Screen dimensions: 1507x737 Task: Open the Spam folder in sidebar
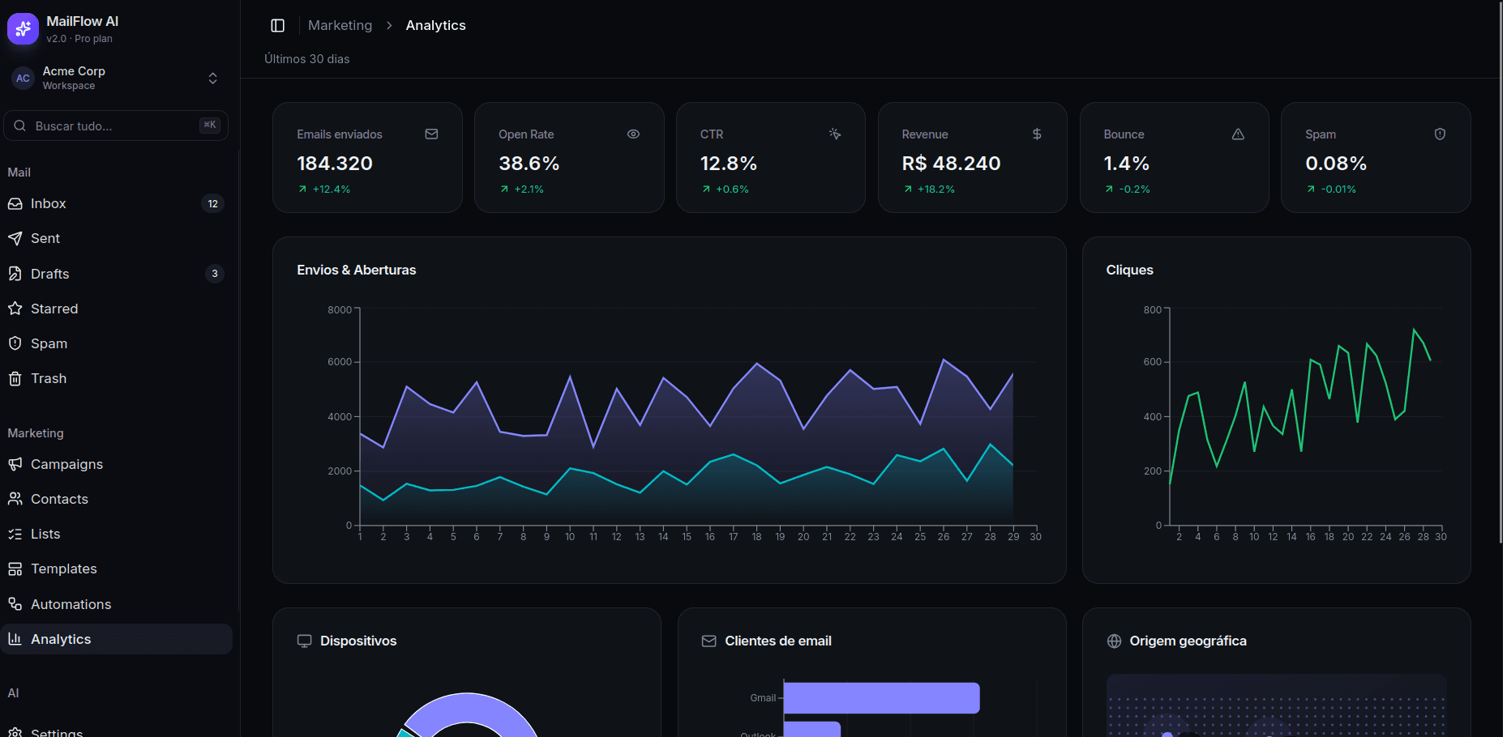point(116,343)
